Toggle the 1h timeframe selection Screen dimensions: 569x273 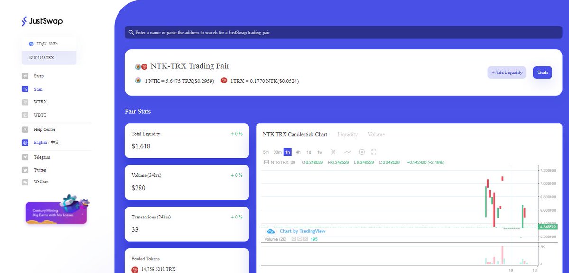(x=287, y=152)
